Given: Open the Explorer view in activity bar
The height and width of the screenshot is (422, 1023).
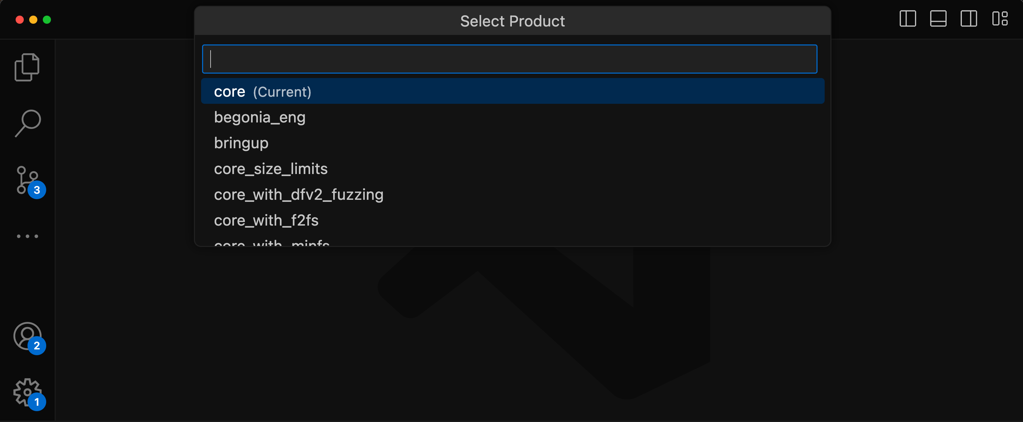Looking at the screenshot, I should click(27, 67).
